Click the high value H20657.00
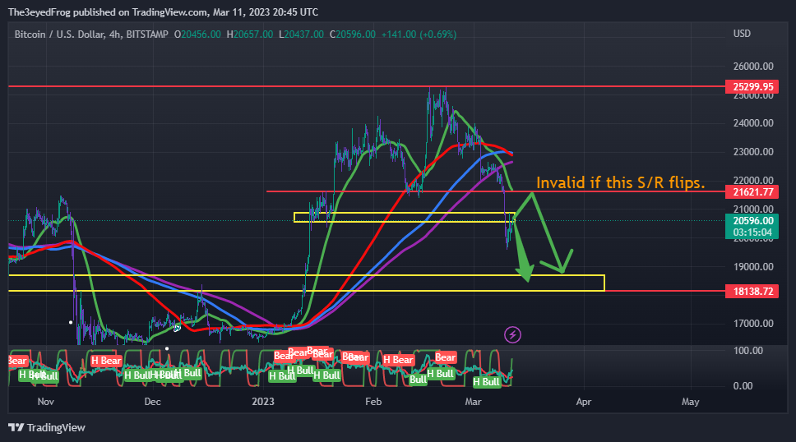This screenshot has width=796, height=442. [x=250, y=35]
